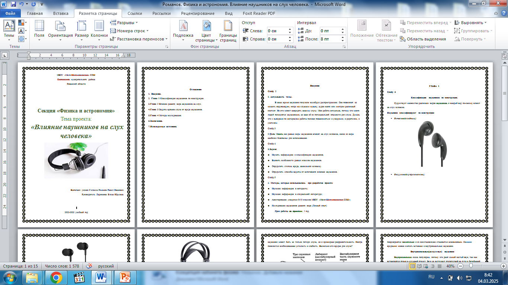Click the title page of the document
The width and height of the screenshot is (508, 285).
[76, 145]
